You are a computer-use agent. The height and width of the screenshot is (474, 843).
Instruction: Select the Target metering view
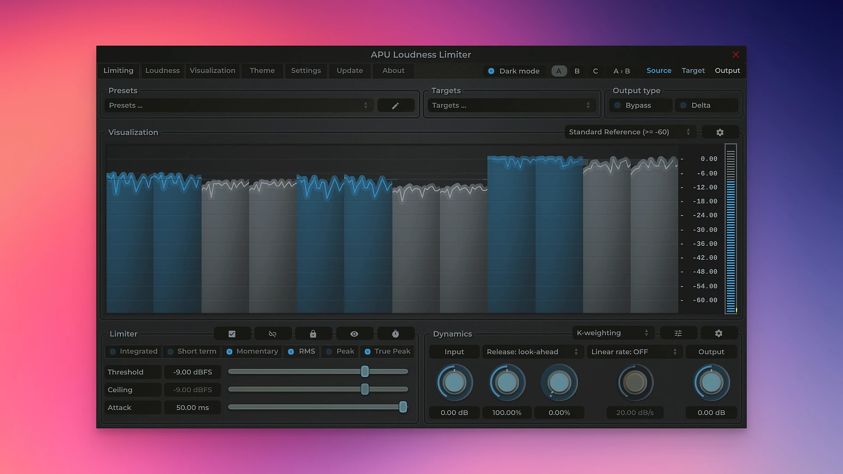693,70
